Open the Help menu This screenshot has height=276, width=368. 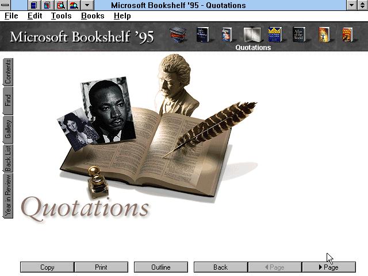tap(122, 16)
